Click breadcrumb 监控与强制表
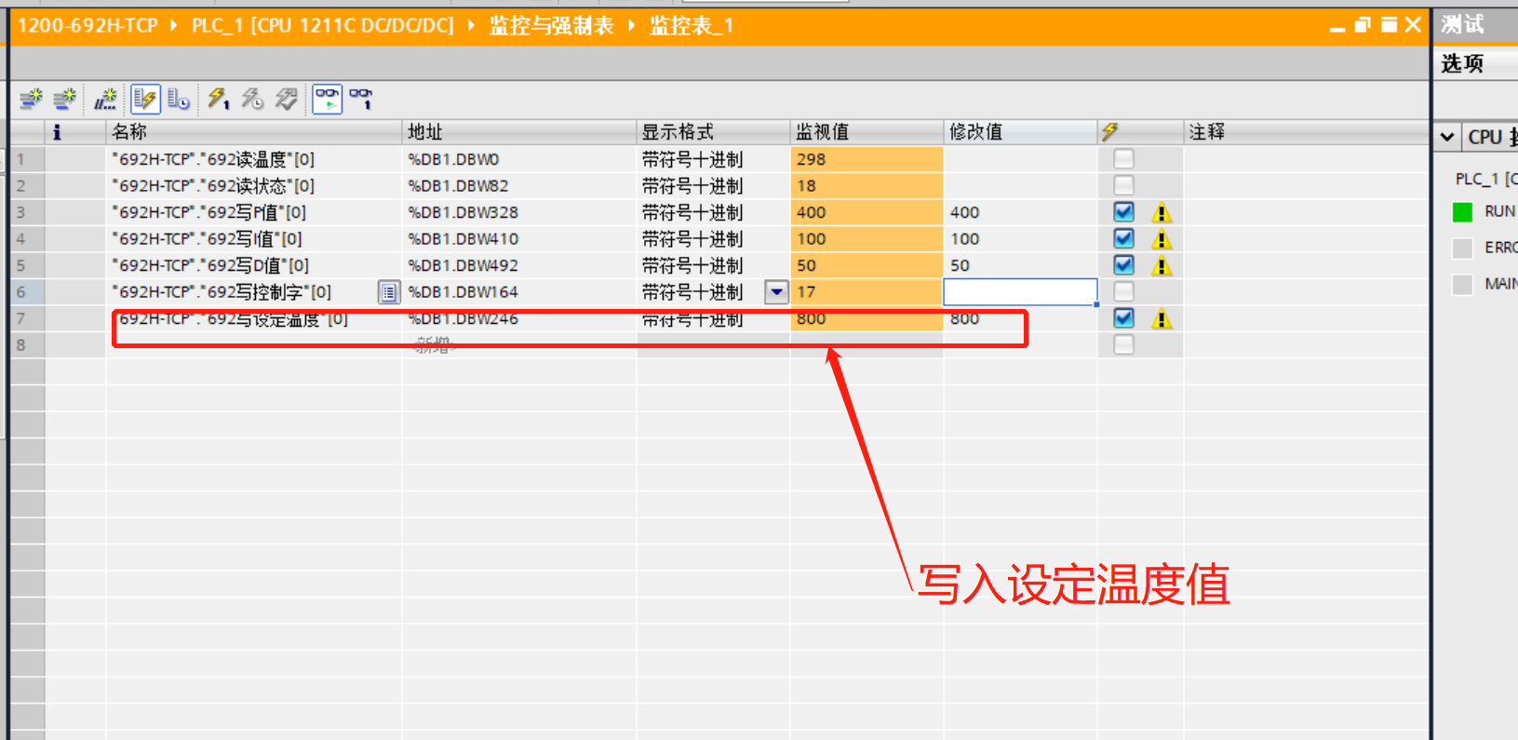 tap(552, 25)
